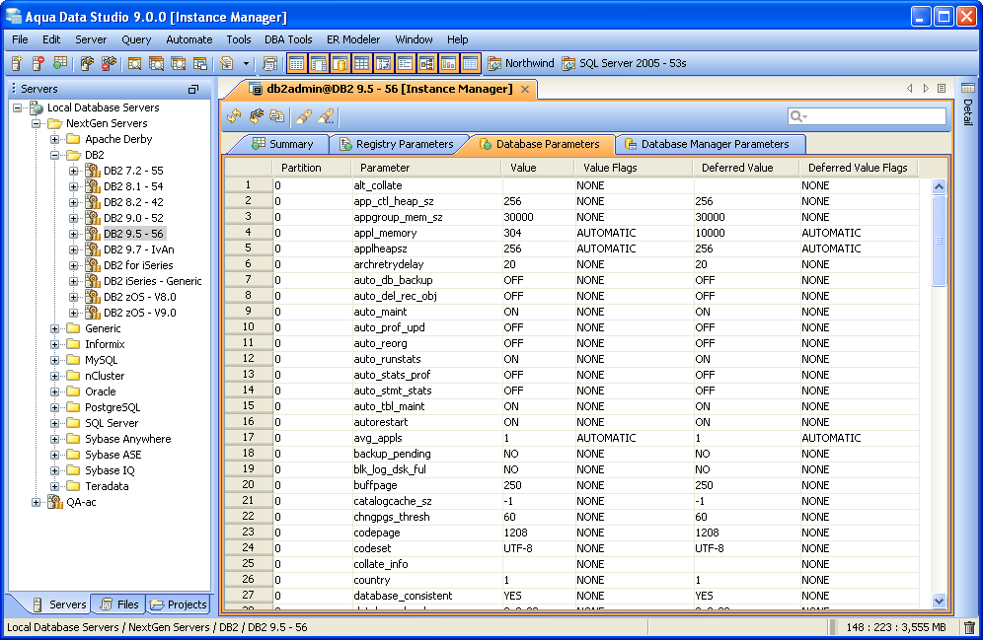
Task: Click the yellow database cylinder toolbar icon
Action: pyautogui.click(x=340, y=63)
